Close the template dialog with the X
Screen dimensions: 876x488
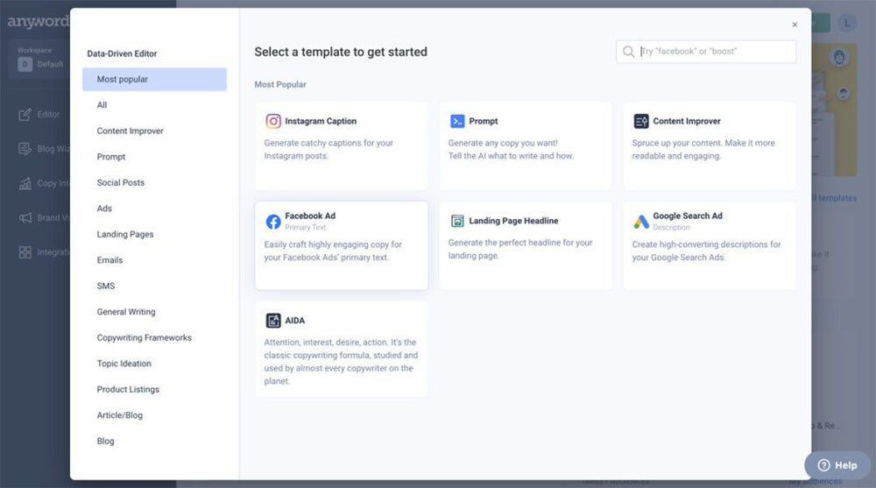coord(795,25)
